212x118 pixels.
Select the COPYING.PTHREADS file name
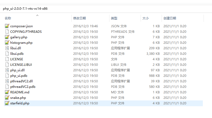pyautogui.click(x=26, y=32)
